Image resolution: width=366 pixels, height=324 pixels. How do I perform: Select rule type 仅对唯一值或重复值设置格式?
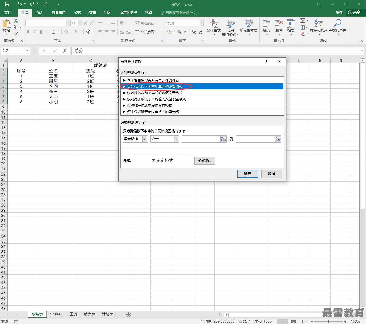point(202,106)
